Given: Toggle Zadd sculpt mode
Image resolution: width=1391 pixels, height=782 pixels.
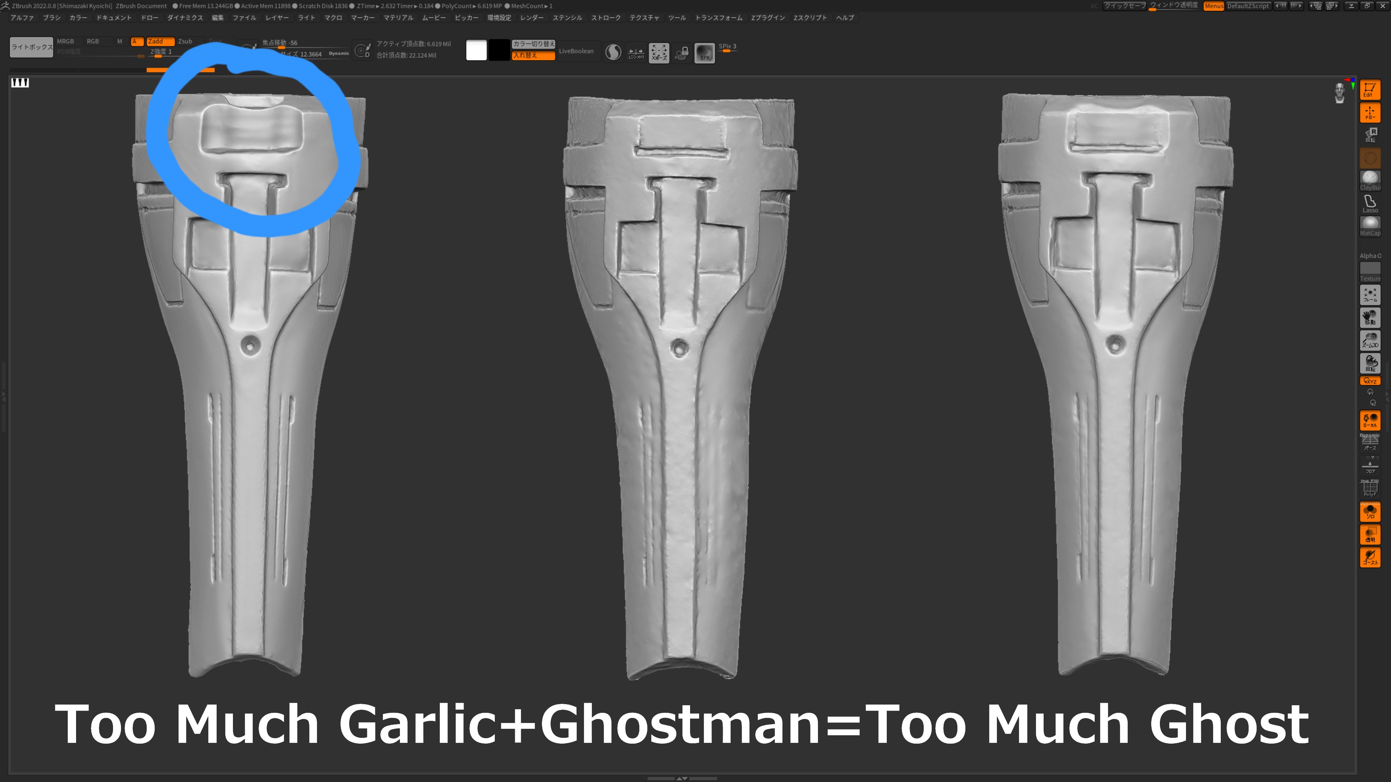Looking at the screenshot, I should coord(160,42).
